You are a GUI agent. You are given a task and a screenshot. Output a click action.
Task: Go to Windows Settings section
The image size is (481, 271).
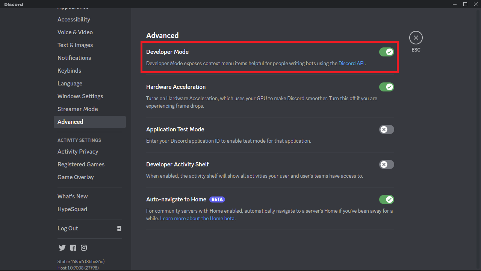tap(89, 96)
